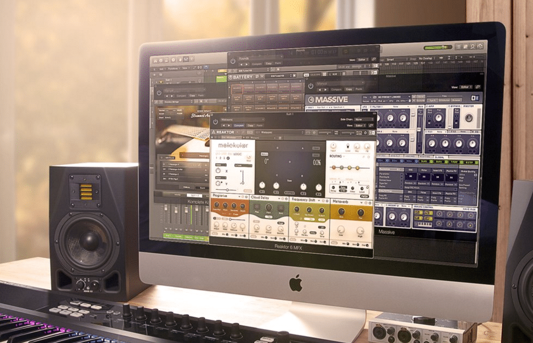Click Compare in the Reaktor window header
The image size is (533, 343).
[239, 126]
